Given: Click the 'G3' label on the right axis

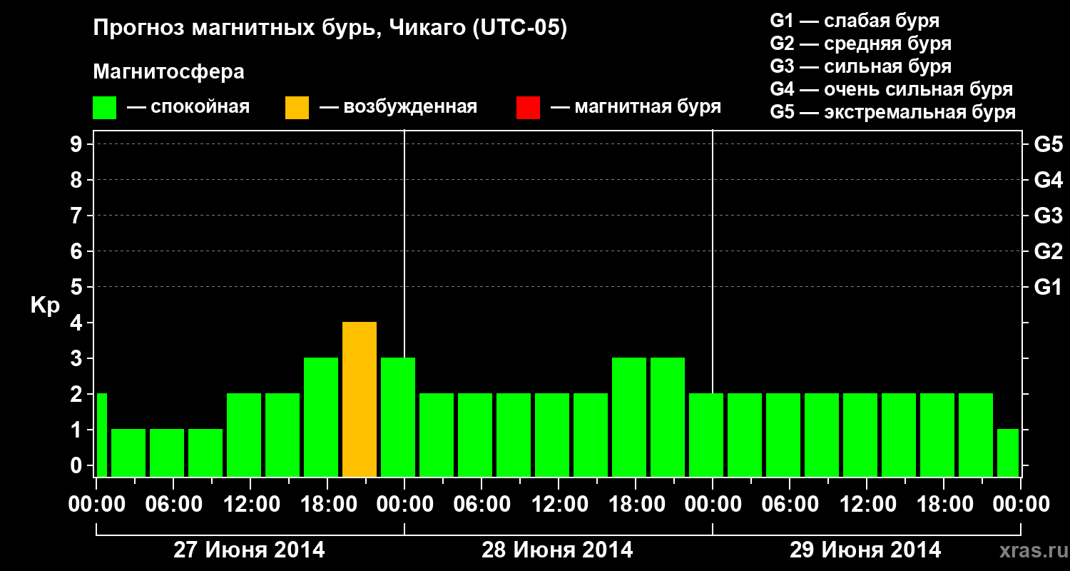Looking at the screenshot, I should (x=1048, y=216).
